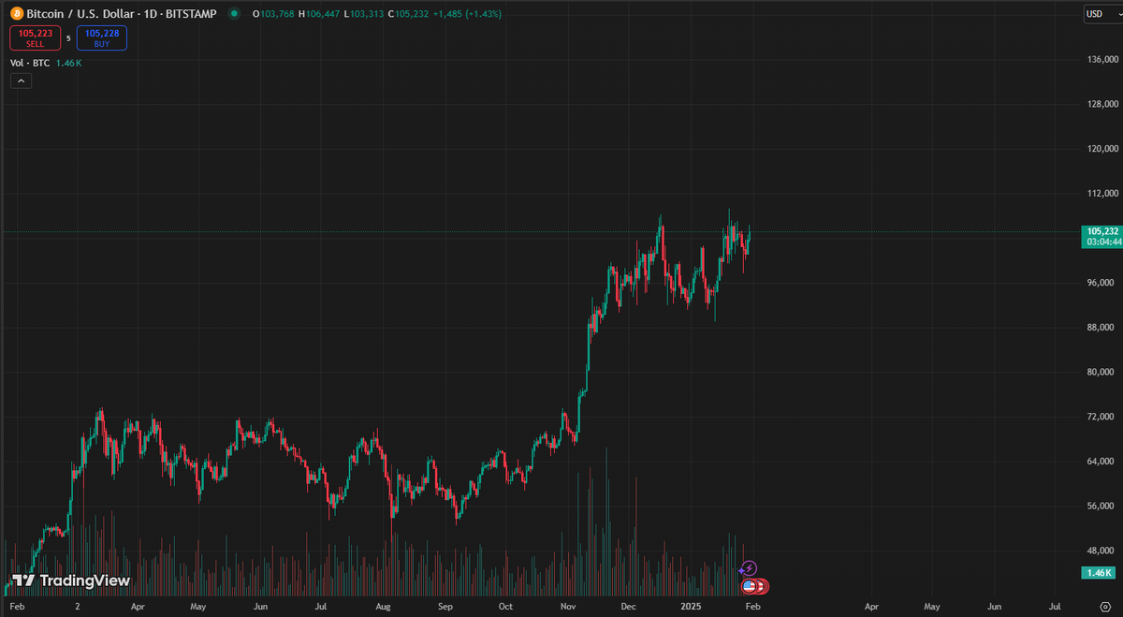Click the orange Bitcoin symbol icon
The height and width of the screenshot is (617, 1123).
click(16, 13)
